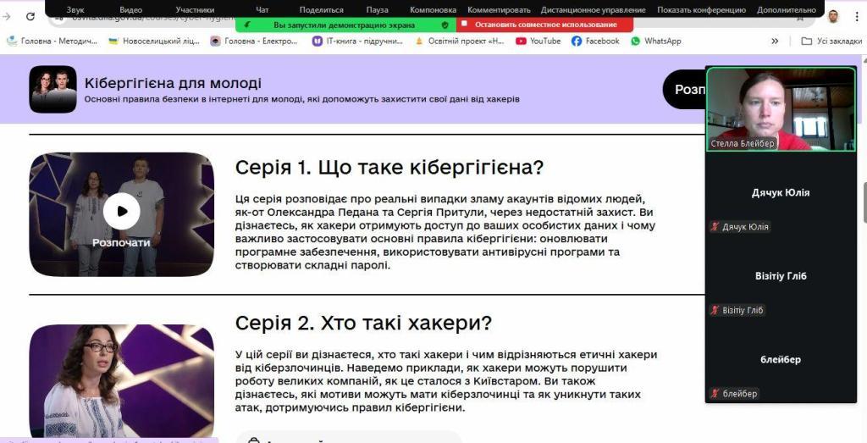Open the Дополнительно menu in Zoom toolbar

tap(787, 9)
